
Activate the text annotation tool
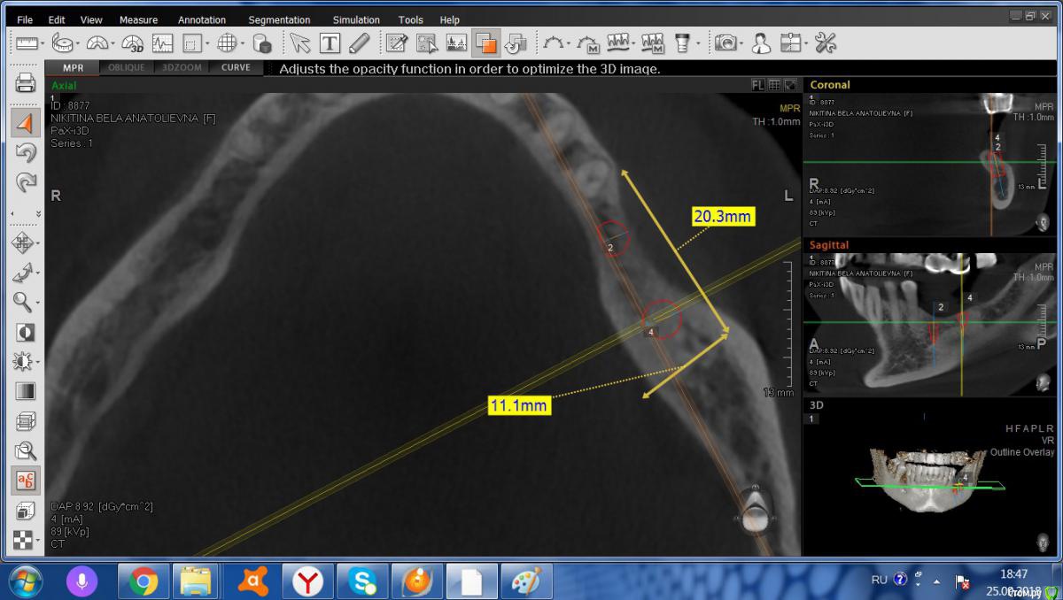[x=330, y=42]
